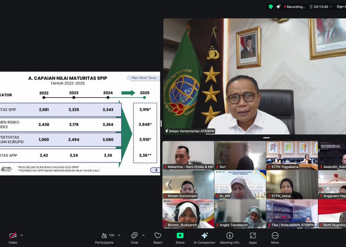Screen dimensions: 346x247
Task: Go to previous page of participant thumbnails
Action: point(169,185)
